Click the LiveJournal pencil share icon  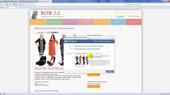click(x=58, y=32)
